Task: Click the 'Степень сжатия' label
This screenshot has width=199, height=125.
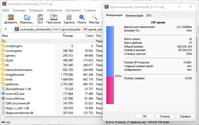Action: pos(135,54)
